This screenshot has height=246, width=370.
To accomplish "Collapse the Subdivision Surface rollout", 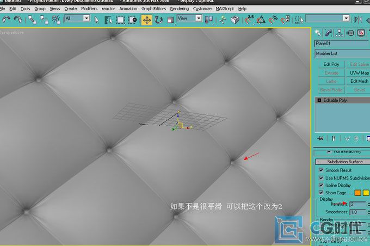I will tap(343, 162).
